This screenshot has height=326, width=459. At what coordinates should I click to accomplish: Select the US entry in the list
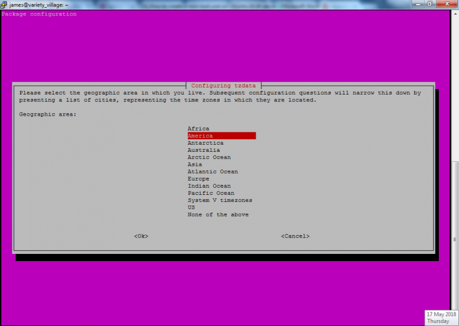191,207
